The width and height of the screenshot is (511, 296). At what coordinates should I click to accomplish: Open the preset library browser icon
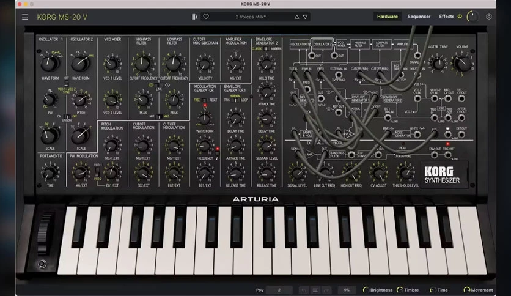click(194, 17)
